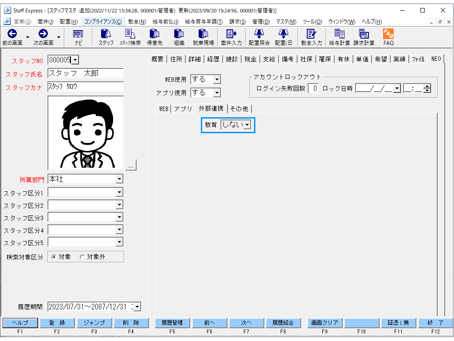Expand the スタッフ区分5 dropdown

click(x=119, y=242)
